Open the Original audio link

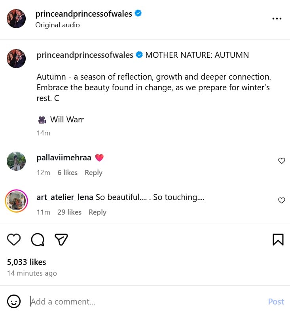pos(57,25)
